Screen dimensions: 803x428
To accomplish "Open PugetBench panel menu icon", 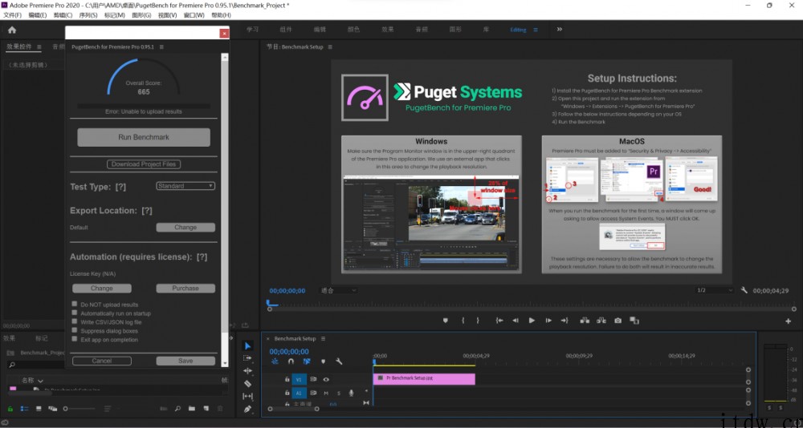I will coord(161,46).
